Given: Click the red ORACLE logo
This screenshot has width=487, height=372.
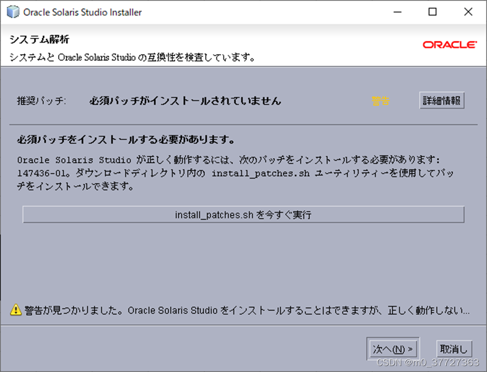Looking at the screenshot, I should pyautogui.click(x=449, y=45).
